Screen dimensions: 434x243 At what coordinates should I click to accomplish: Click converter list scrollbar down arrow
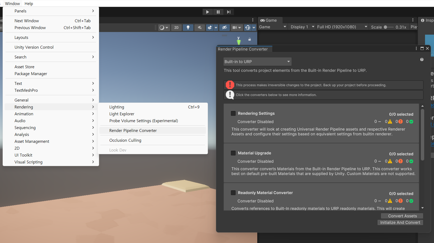coord(422,208)
